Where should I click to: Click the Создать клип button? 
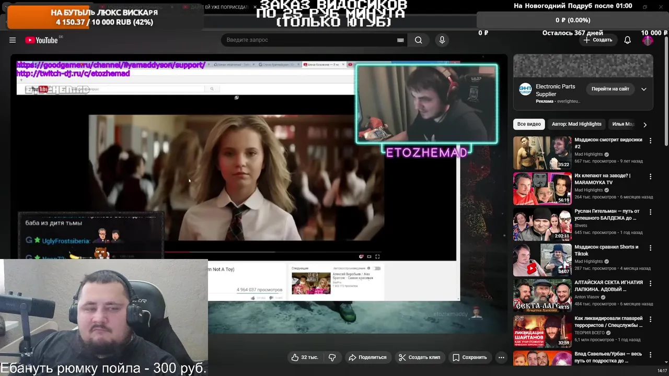pos(419,357)
